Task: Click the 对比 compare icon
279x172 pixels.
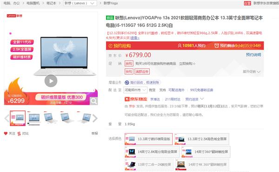Action: (x=19, y=134)
